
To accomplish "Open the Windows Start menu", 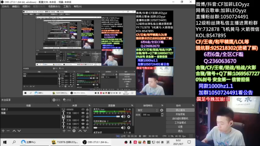I will click(5, 142).
